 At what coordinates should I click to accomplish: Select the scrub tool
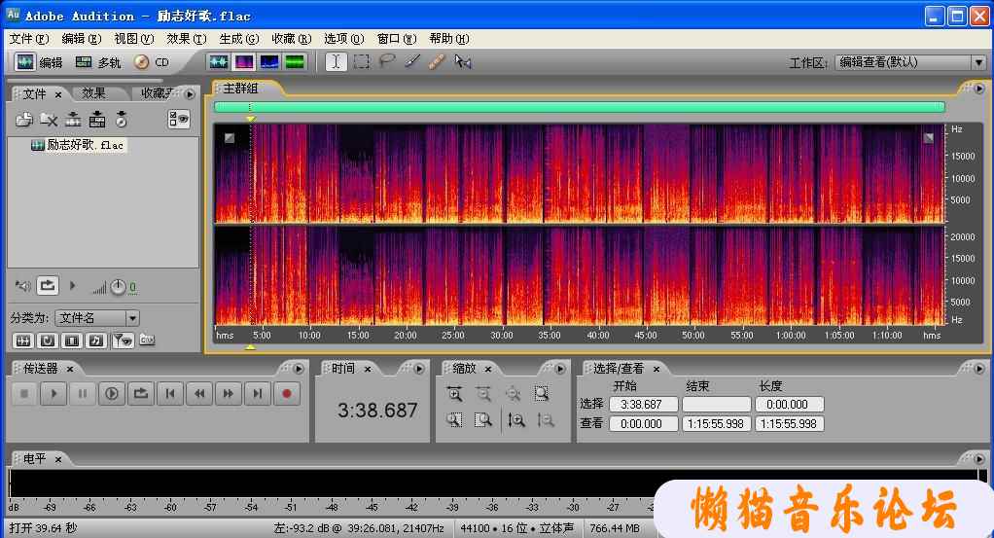pos(463,61)
